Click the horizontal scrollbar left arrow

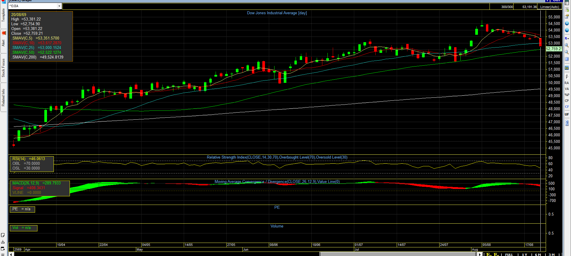[x=11, y=254]
